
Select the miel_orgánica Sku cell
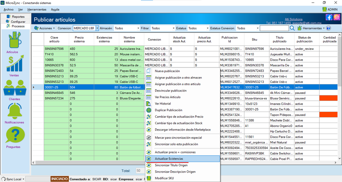pos(256,142)
